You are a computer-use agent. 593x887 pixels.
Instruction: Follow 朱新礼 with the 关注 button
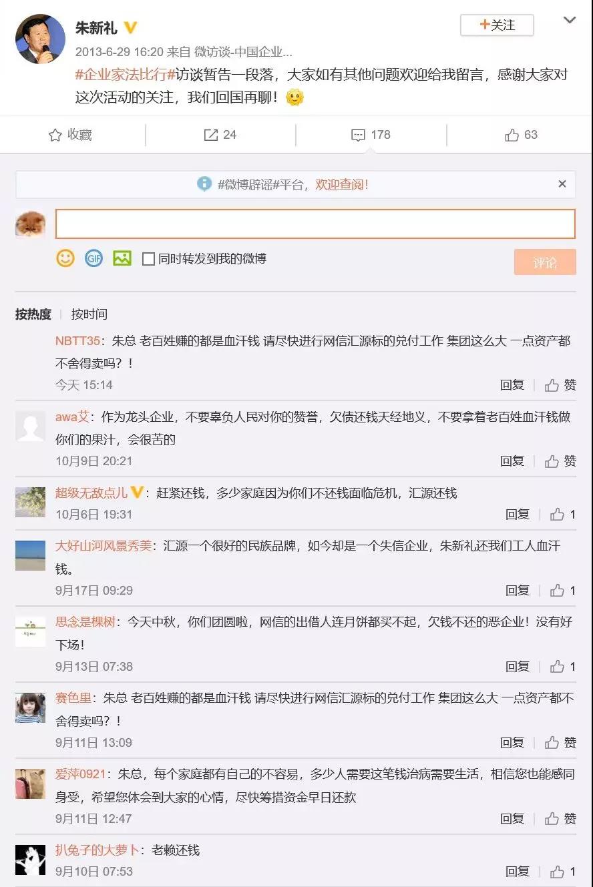[497, 25]
